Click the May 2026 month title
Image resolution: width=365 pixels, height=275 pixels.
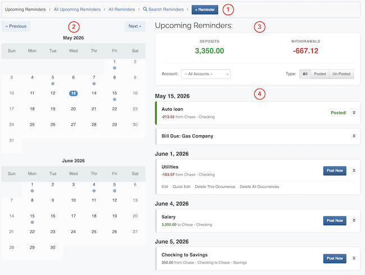pyautogui.click(x=74, y=38)
